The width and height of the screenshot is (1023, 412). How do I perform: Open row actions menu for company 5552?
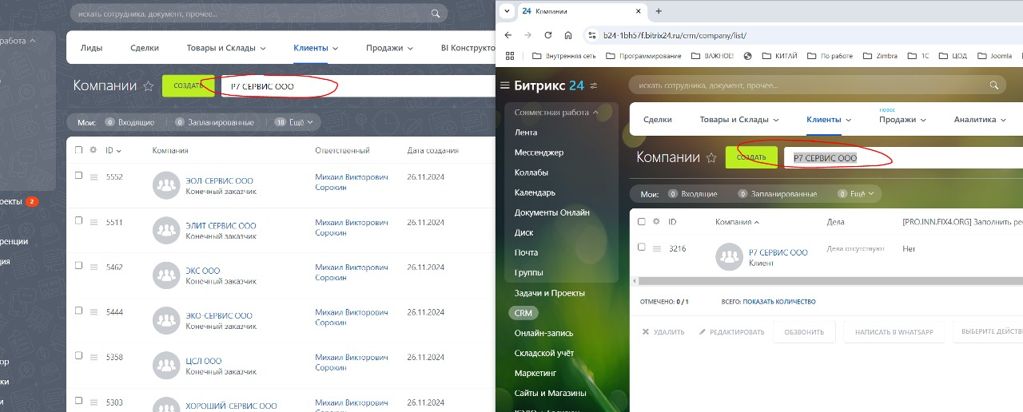pos(94,177)
